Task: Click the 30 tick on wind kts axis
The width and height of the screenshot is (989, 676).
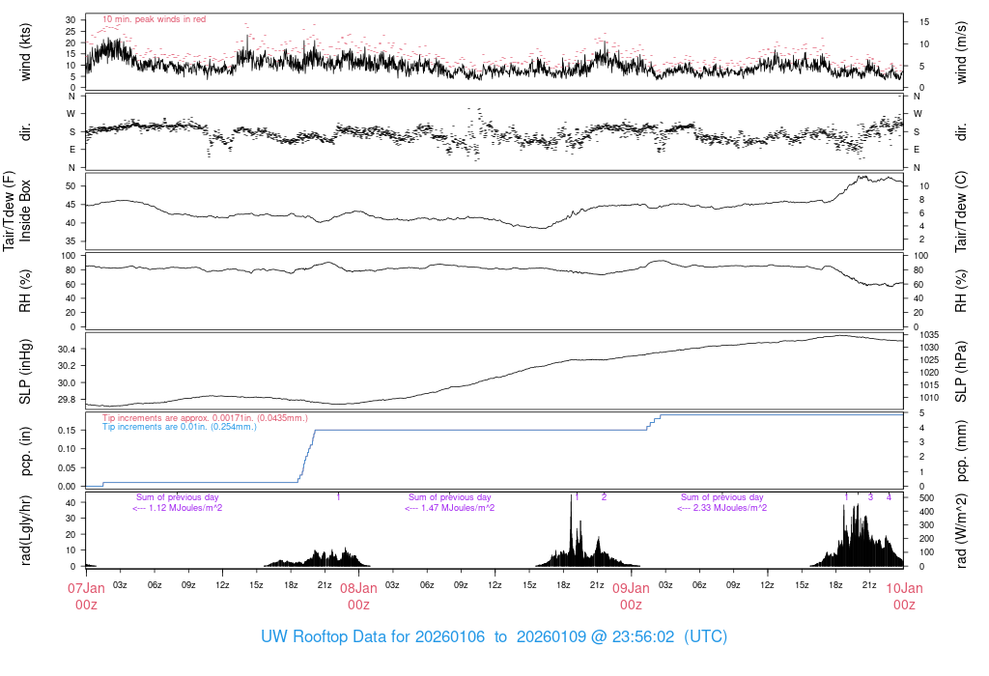Action: [x=71, y=20]
